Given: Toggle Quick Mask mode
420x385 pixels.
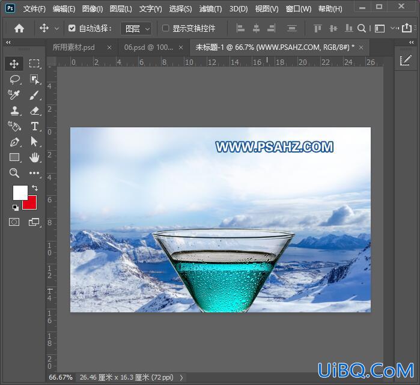Looking at the screenshot, I should (x=14, y=222).
